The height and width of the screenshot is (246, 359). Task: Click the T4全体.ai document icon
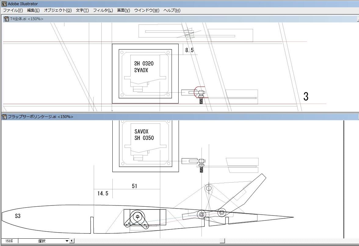coord(6,19)
